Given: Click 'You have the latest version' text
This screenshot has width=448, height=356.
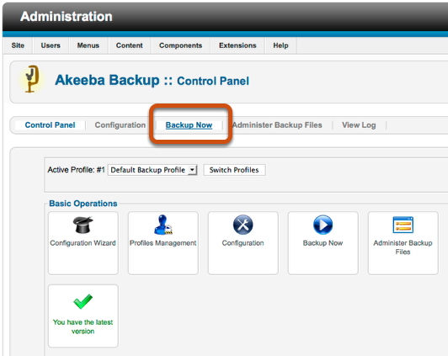Looking at the screenshot, I should 83,327.
